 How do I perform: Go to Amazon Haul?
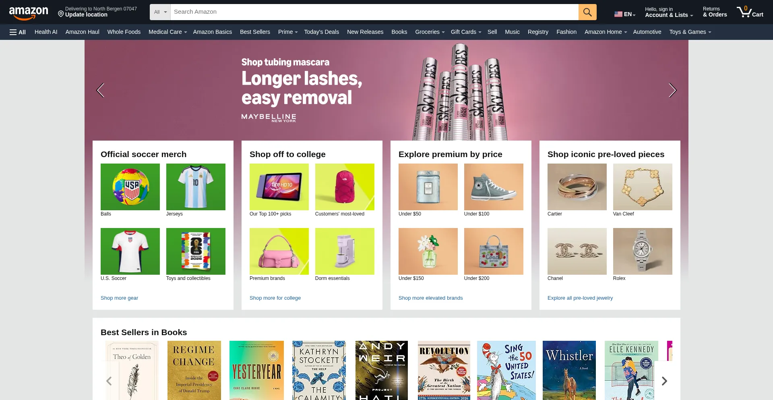coord(83,32)
